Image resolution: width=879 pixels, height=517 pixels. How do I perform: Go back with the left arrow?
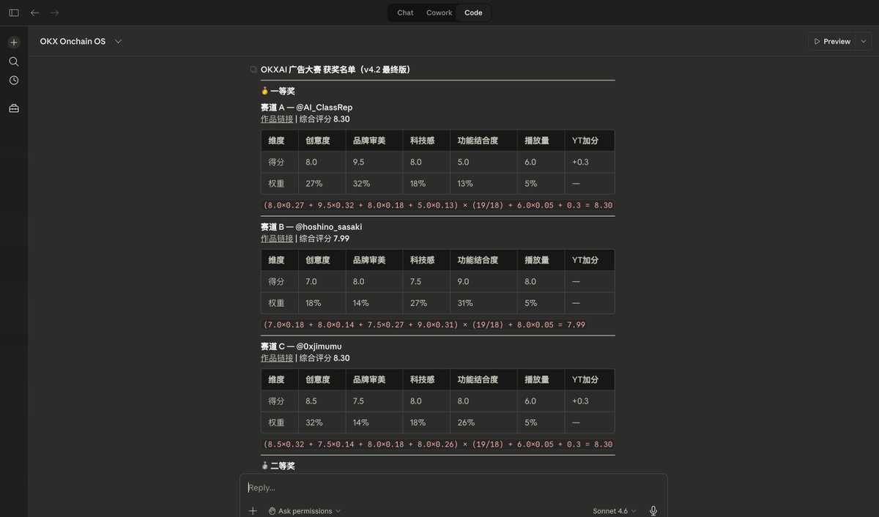(x=34, y=12)
